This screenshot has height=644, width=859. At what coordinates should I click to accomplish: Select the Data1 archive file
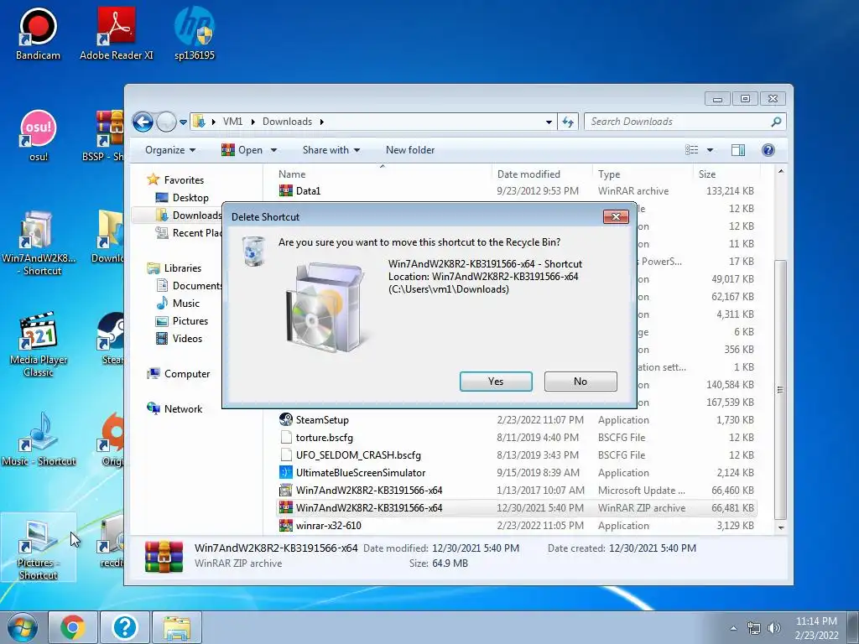[x=517, y=191]
